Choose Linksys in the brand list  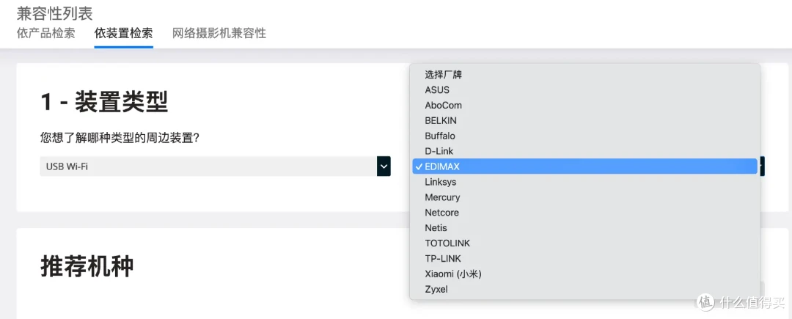click(x=585, y=182)
